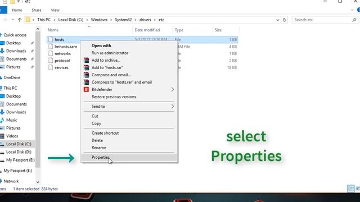Open Videos folder in navigation pane
Viewport: 360px width, 202px height.
(x=12, y=136)
